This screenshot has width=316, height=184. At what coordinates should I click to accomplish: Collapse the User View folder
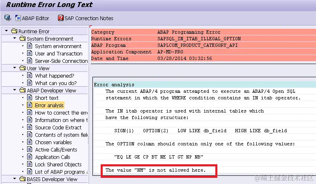(14, 68)
